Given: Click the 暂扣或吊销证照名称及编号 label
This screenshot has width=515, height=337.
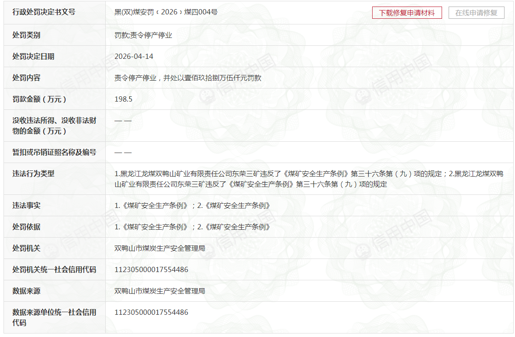Looking at the screenshot, I should coord(55,152).
